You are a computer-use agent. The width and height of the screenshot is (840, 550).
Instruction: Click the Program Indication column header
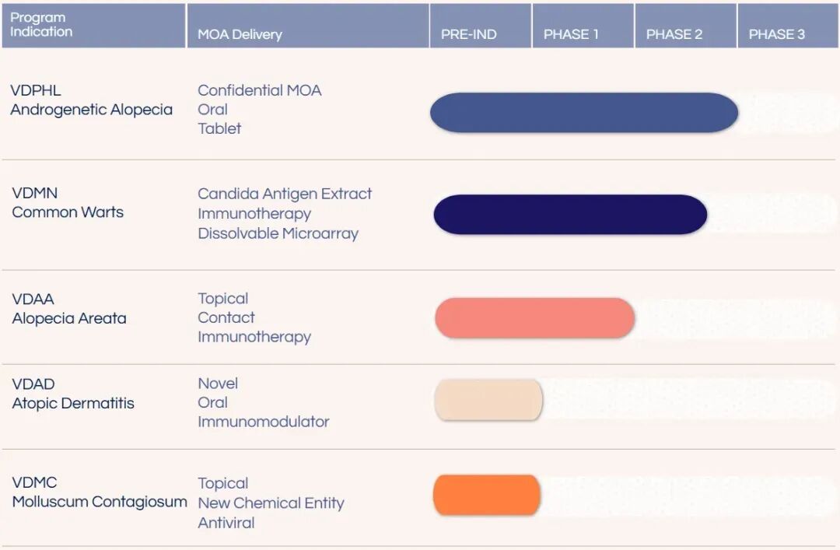pyautogui.click(x=41, y=25)
